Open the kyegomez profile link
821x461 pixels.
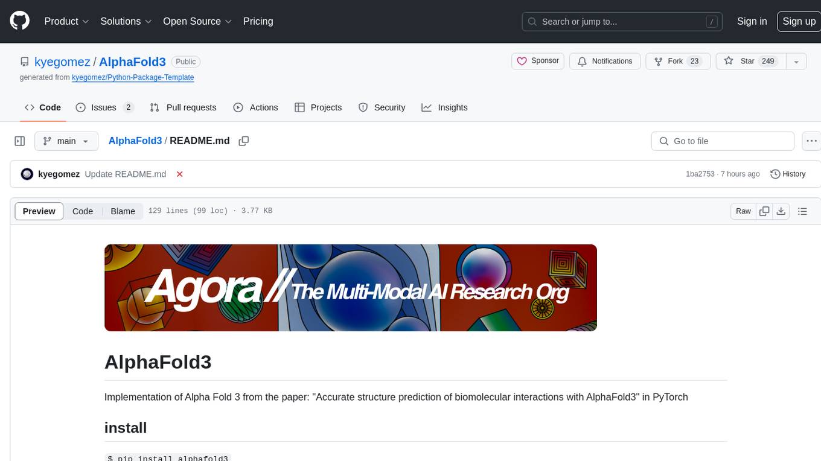click(x=62, y=62)
